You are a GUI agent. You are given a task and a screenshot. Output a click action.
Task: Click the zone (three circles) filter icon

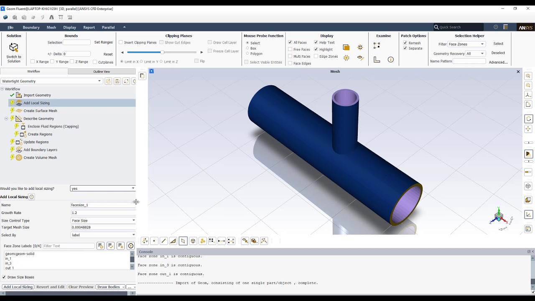pos(203,241)
